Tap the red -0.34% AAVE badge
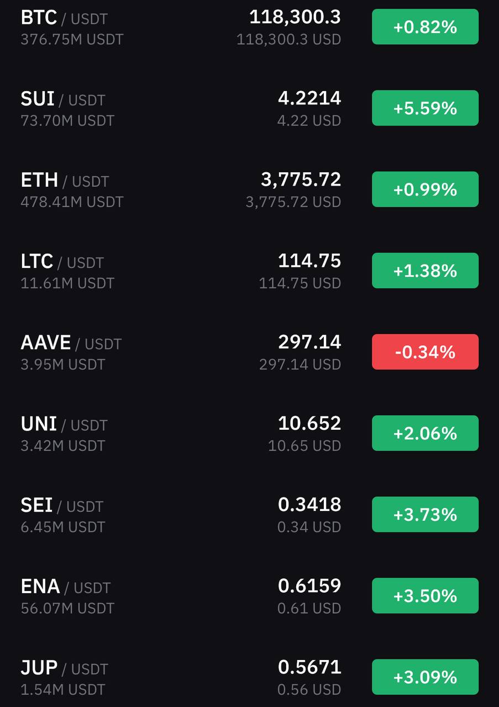 pos(425,352)
